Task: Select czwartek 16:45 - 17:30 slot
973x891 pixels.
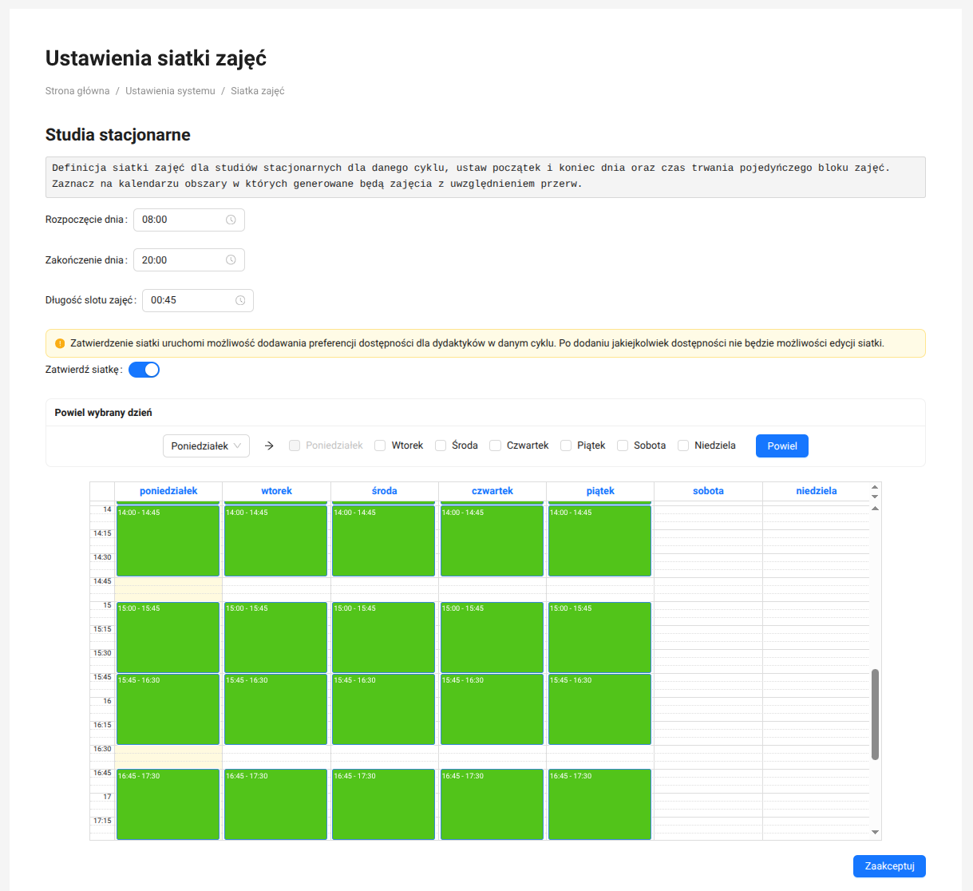Action: (492, 804)
